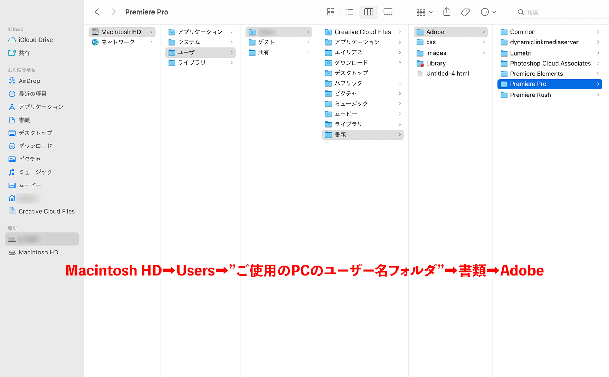Click inside the 検索 search field
The width and height of the screenshot is (609, 377).
point(559,12)
